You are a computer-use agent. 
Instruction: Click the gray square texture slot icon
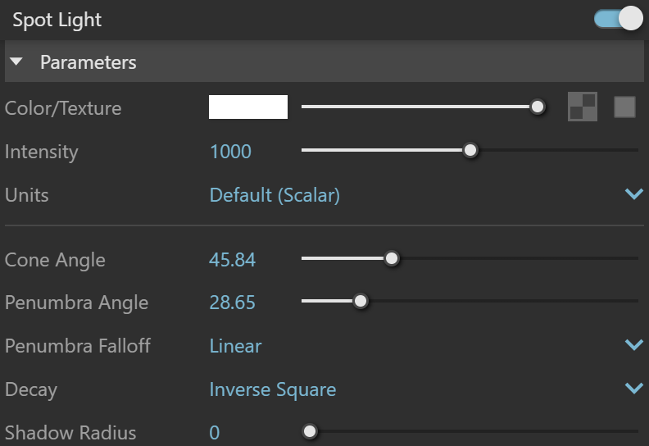click(624, 107)
